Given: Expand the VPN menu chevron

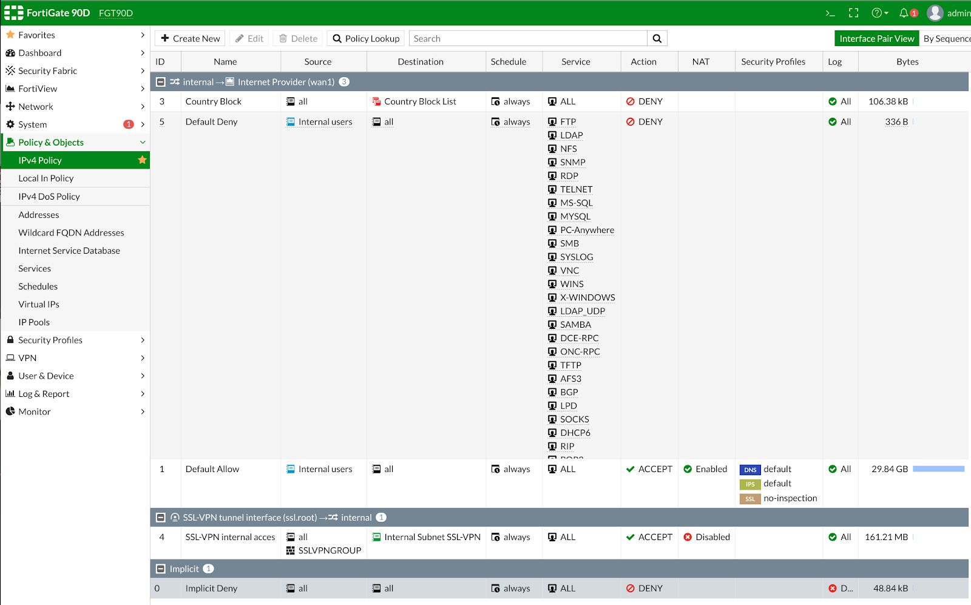Looking at the screenshot, I should (143, 358).
